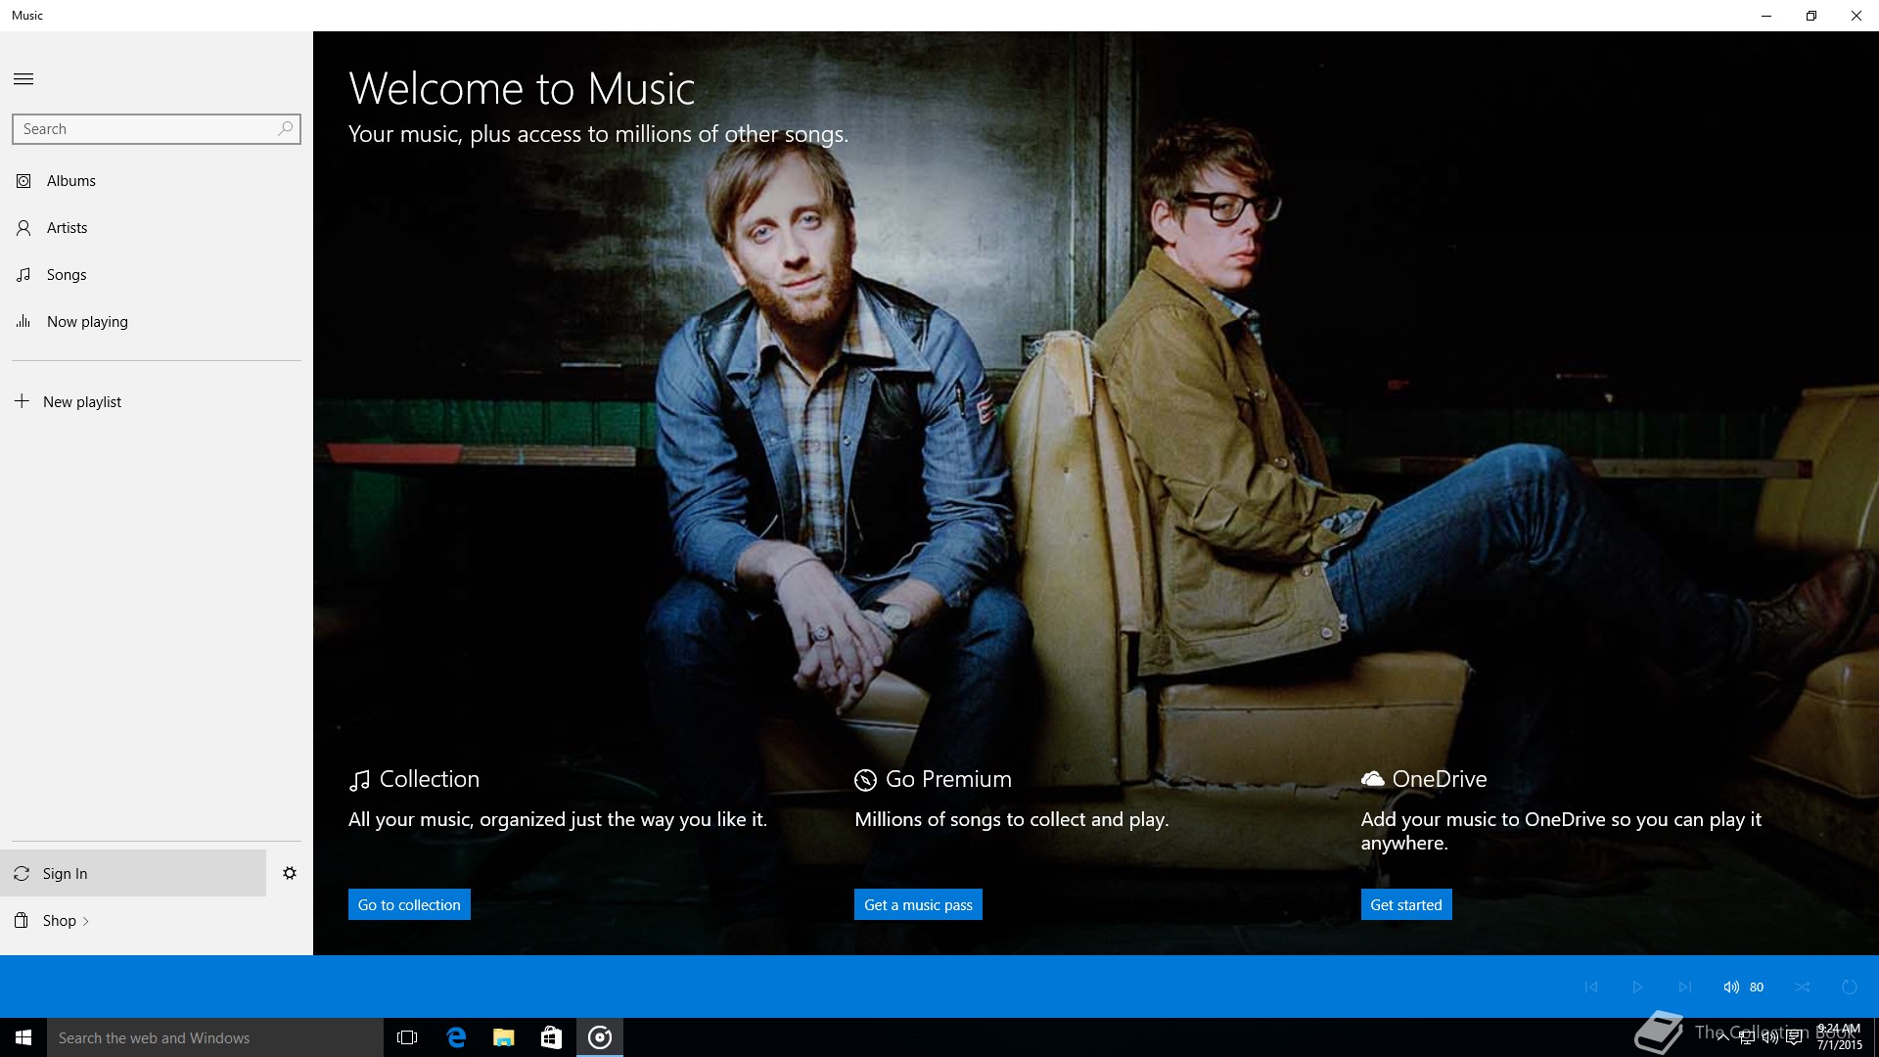
Task: Expand the Shop chevron
Action: (86, 921)
